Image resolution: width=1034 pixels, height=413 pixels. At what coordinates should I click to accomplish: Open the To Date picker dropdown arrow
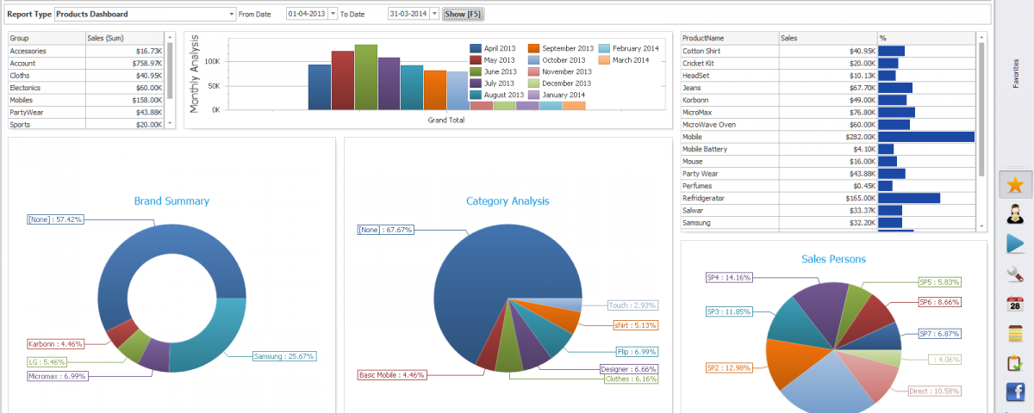(x=434, y=14)
